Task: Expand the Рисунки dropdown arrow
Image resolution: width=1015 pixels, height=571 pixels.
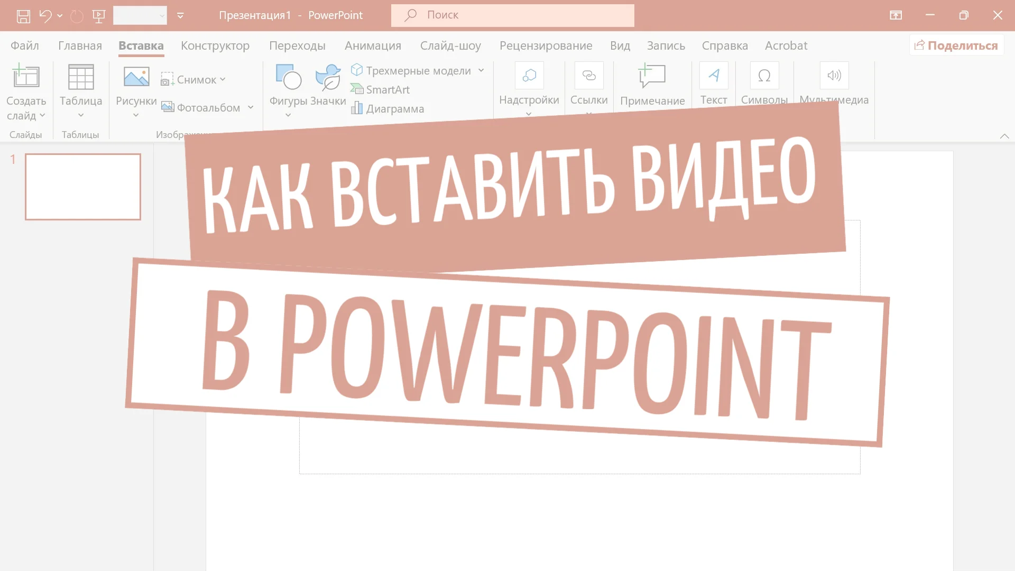Action: [x=136, y=115]
